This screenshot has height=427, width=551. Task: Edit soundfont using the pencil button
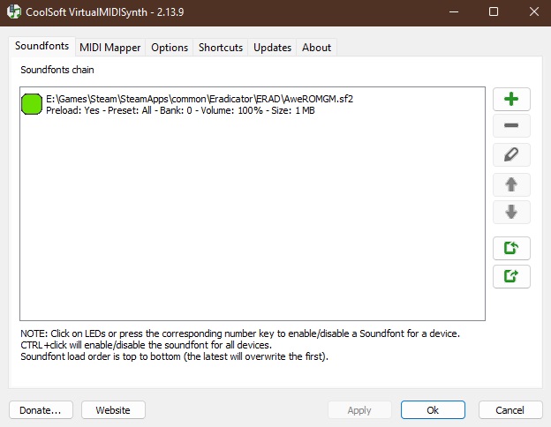[511, 154]
